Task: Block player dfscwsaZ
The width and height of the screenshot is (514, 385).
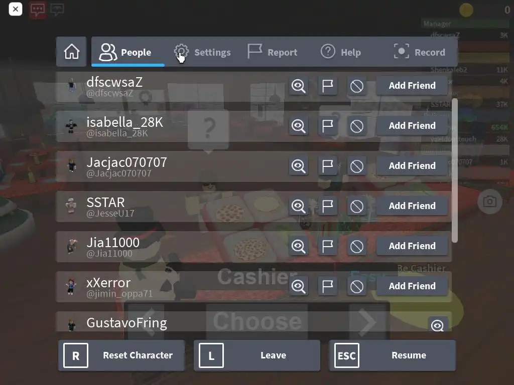Action: click(x=357, y=86)
